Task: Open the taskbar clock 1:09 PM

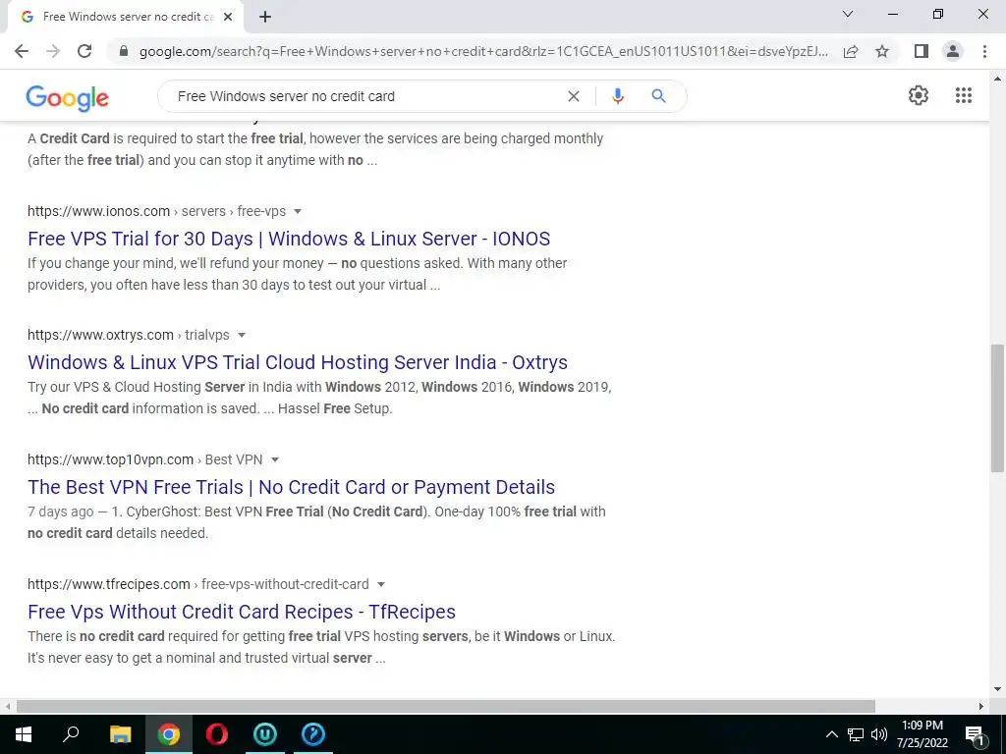Action: (x=922, y=734)
